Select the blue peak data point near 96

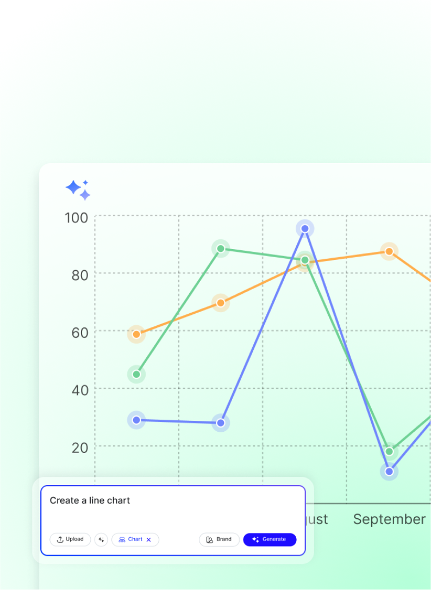304,228
